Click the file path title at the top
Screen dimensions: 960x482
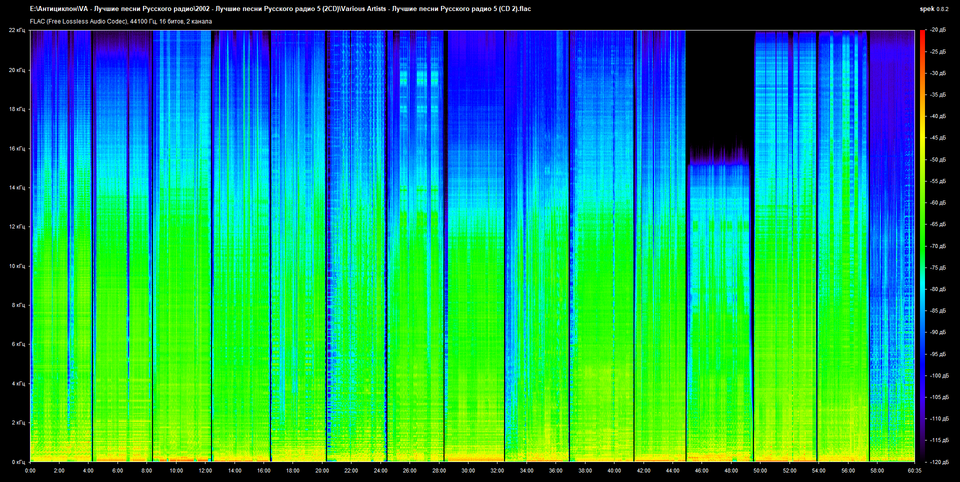280,9
